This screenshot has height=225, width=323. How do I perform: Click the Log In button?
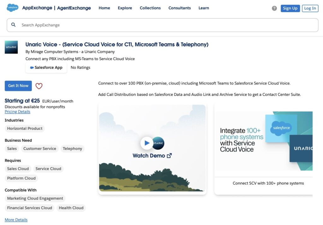pyautogui.click(x=310, y=8)
